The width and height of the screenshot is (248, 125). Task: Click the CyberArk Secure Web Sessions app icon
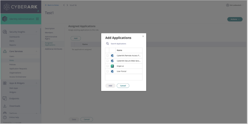click(112, 61)
